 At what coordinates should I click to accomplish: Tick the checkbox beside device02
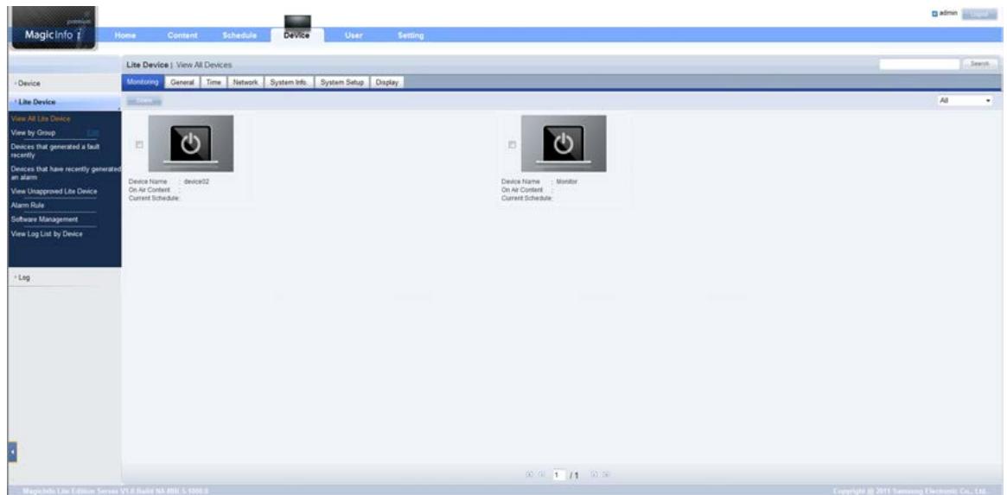[139, 145]
